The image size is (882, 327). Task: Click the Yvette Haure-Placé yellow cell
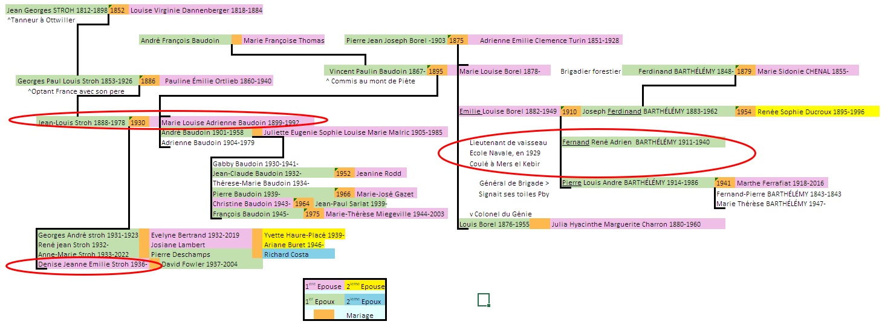point(303,235)
